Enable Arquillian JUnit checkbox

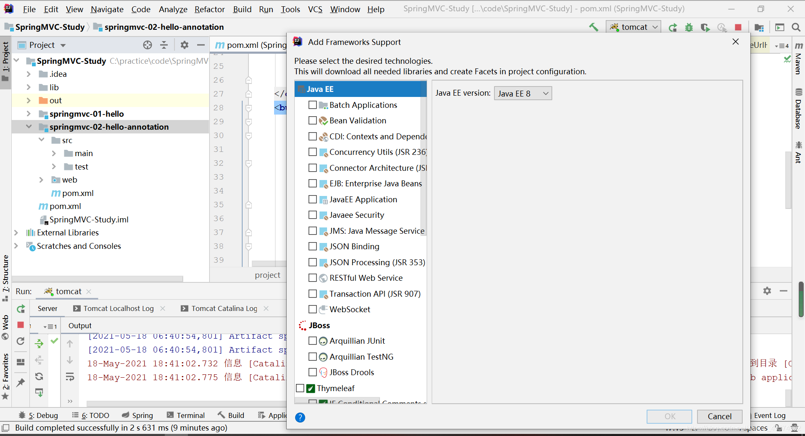pos(313,341)
